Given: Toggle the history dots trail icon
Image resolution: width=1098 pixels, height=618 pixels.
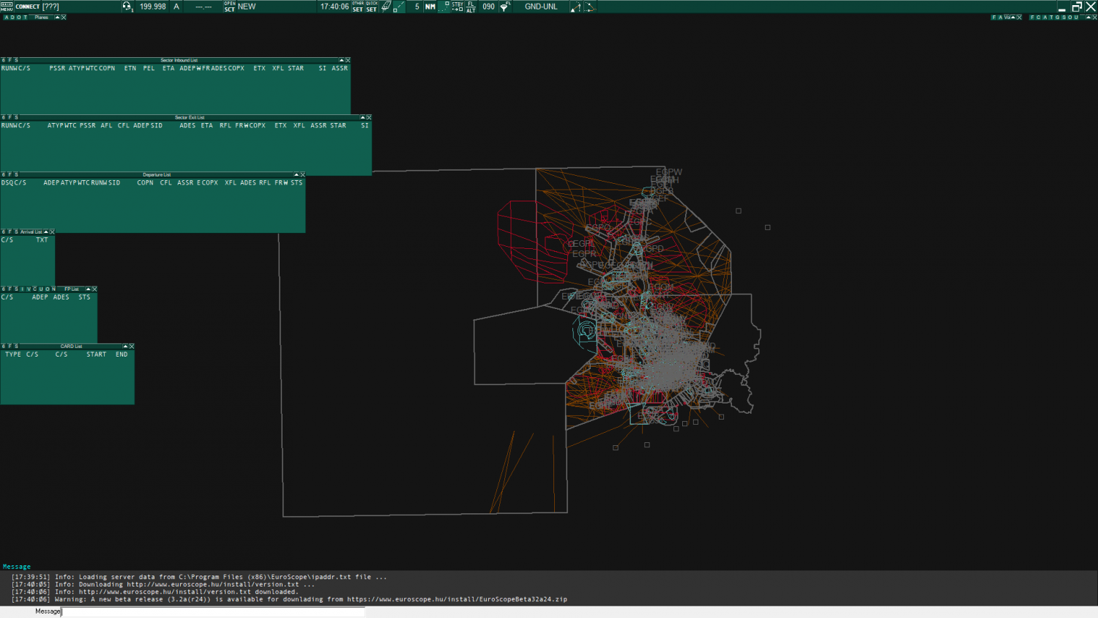Looking at the screenshot, I should point(444,7).
